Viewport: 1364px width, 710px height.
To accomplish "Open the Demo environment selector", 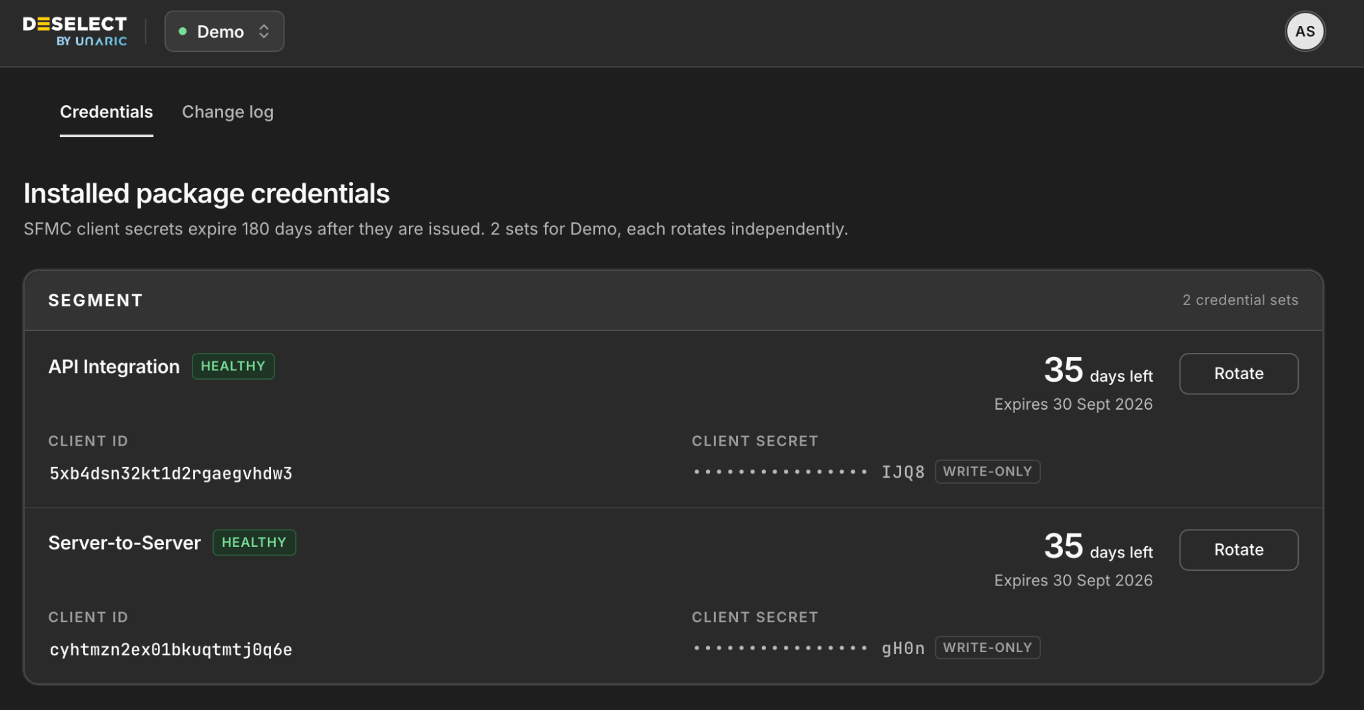I will click(x=224, y=31).
